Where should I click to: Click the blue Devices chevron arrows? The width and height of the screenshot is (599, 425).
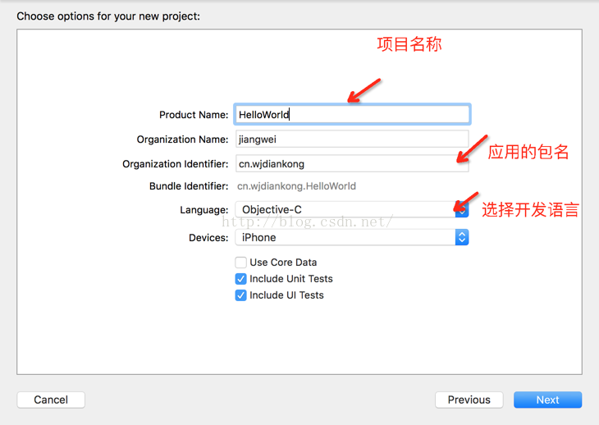click(462, 237)
